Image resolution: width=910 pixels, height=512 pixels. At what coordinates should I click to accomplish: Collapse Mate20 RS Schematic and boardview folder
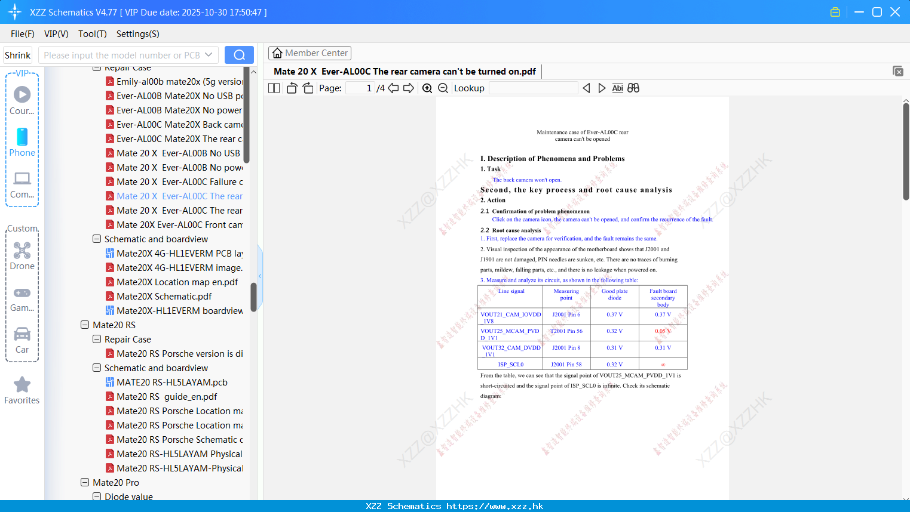coord(97,368)
